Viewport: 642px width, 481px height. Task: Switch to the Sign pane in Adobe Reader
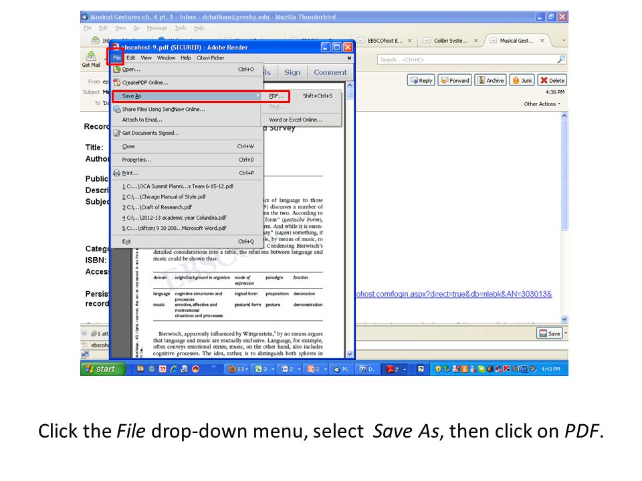coord(292,72)
